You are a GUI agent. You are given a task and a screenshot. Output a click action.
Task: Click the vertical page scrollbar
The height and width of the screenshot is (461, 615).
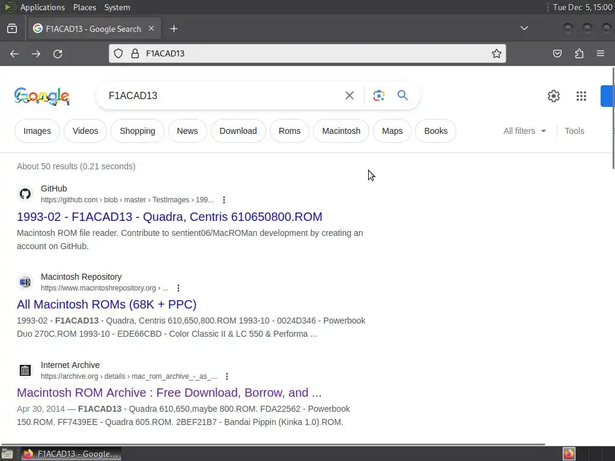point(613,118)
